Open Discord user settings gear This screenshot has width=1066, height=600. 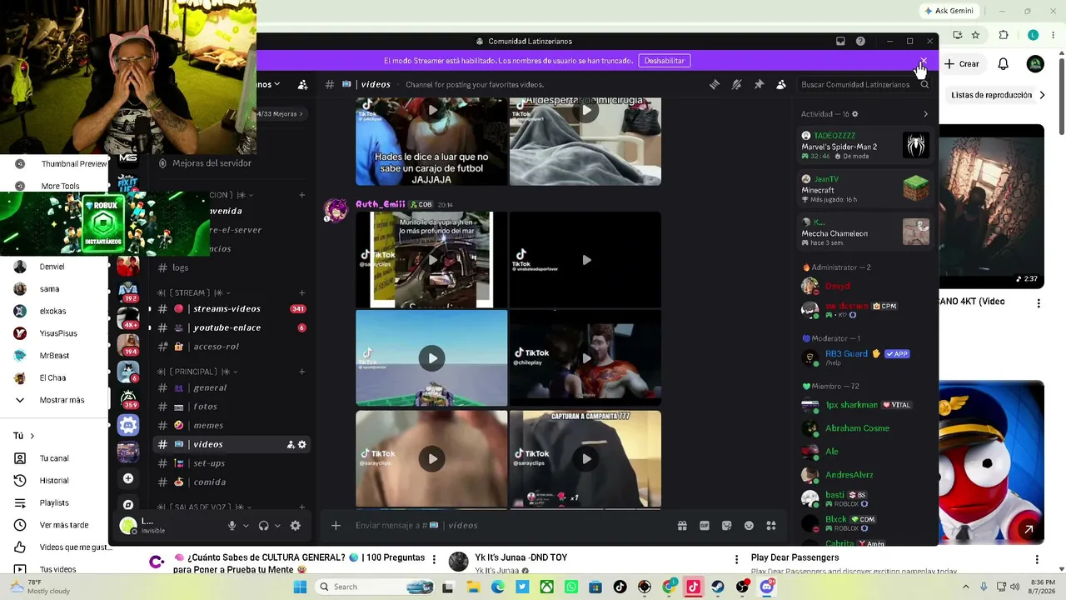tap(295, 525)
